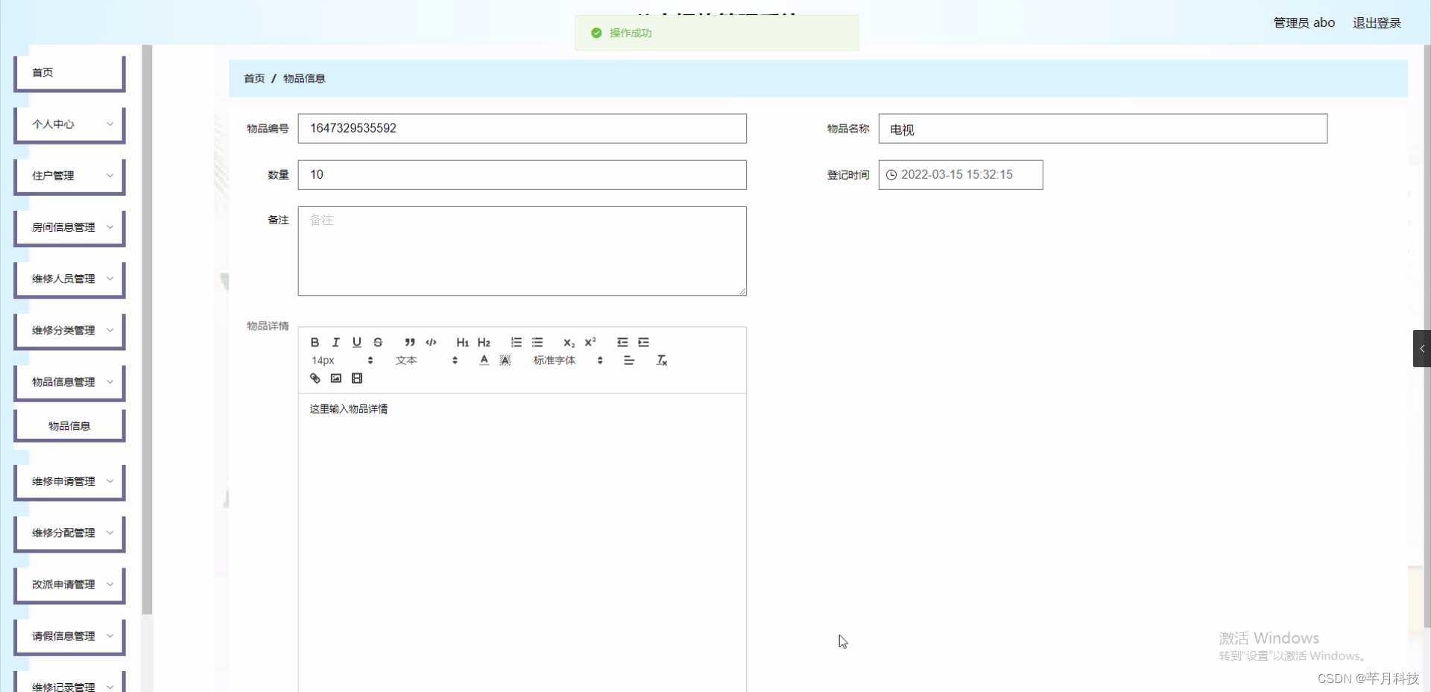Expand the 维修申请管理 sidebar section

pos(69,481)
